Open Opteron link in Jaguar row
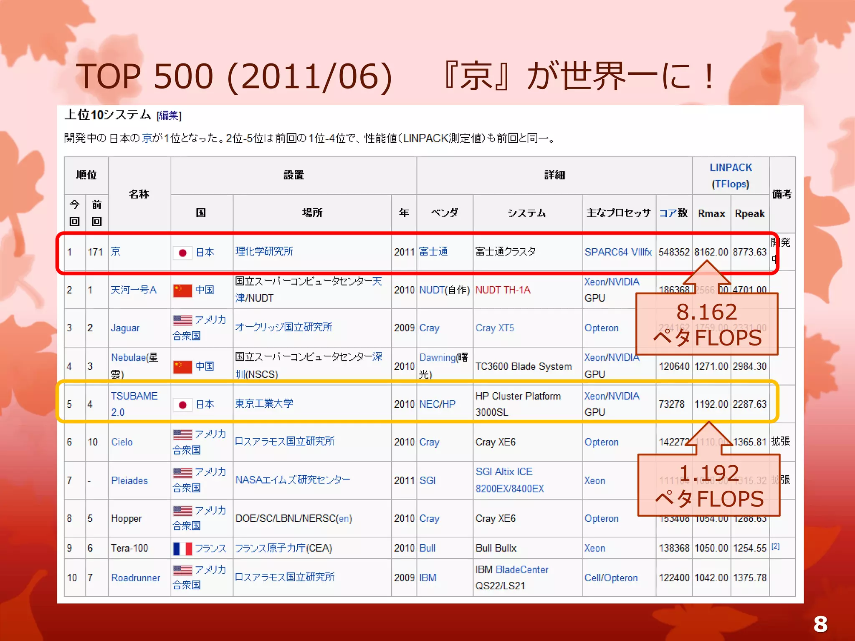Viewport: 855px width, 641px height. click(x=602, y=328)
